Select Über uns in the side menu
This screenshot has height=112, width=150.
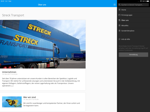pyautogui.click(x=133, y=20)
